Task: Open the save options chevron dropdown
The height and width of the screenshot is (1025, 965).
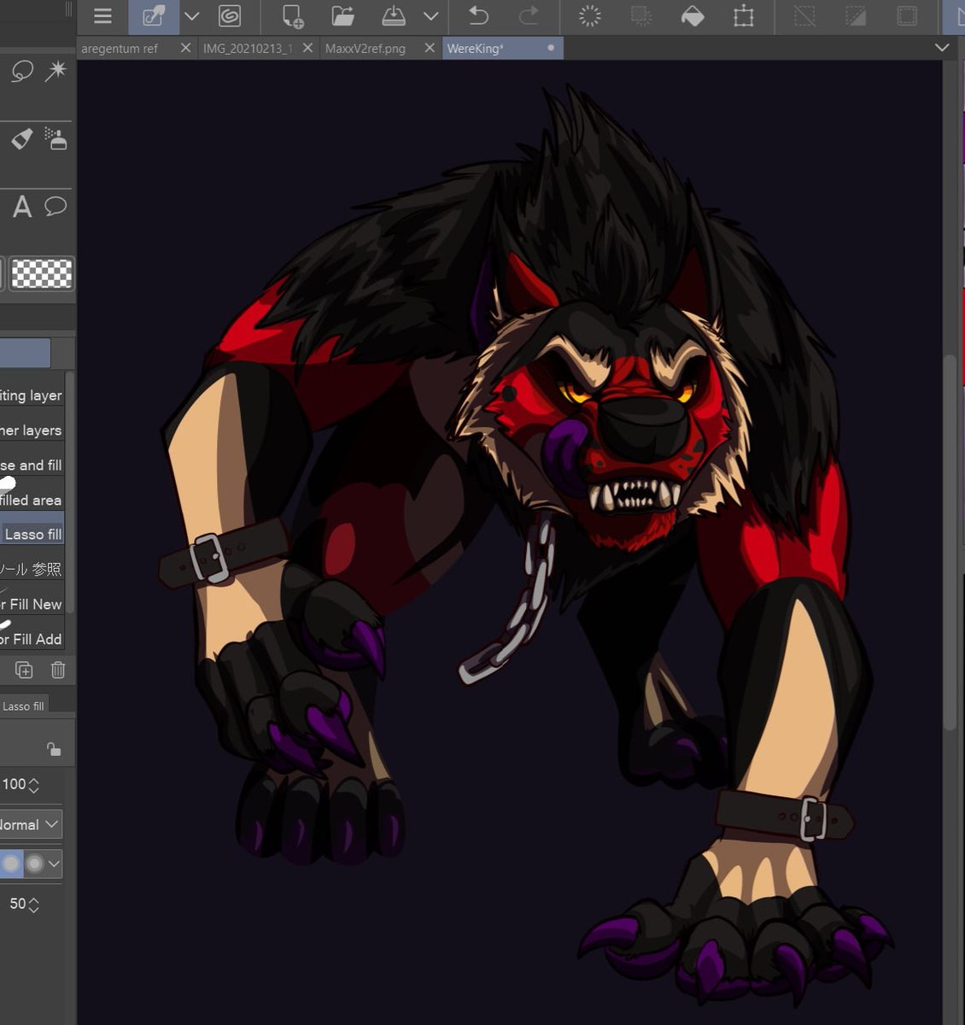Action: [x=431, y=16]
